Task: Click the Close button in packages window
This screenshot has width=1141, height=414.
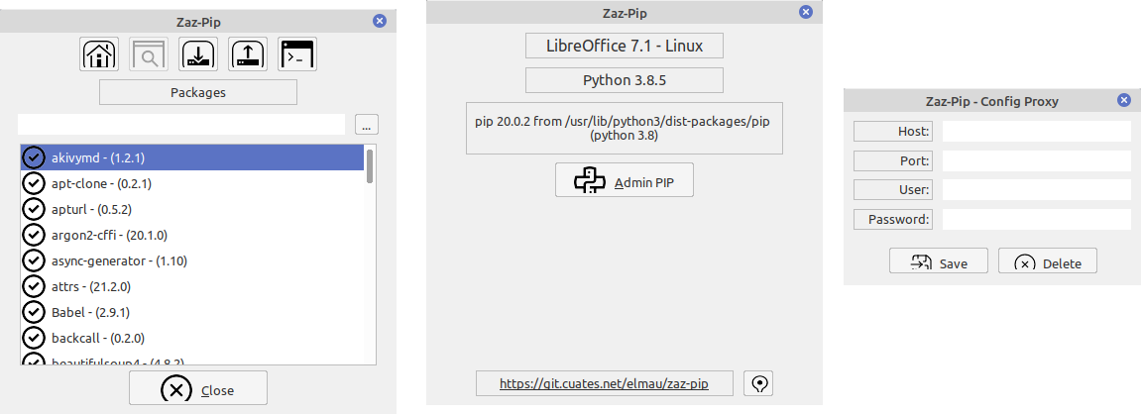Action: pos(198,388)
